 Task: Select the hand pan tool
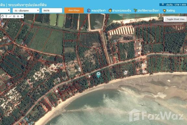click(x=3, y=16)
